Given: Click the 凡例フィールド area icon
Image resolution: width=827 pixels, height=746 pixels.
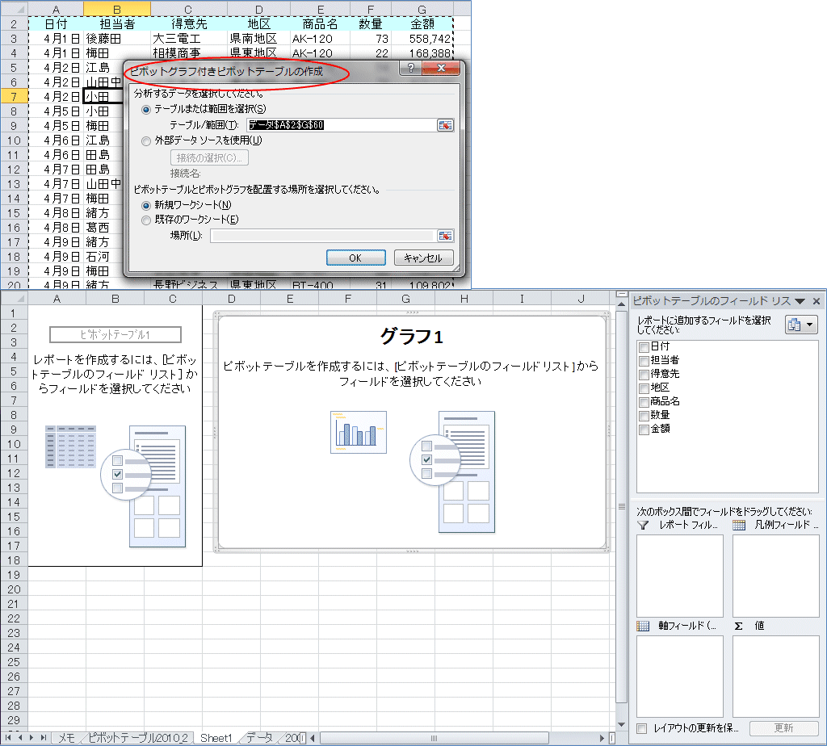Looking at the screenshot, I should (x=739, y=525).
